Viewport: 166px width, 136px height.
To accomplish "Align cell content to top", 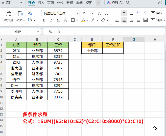I will click(117, 13).
